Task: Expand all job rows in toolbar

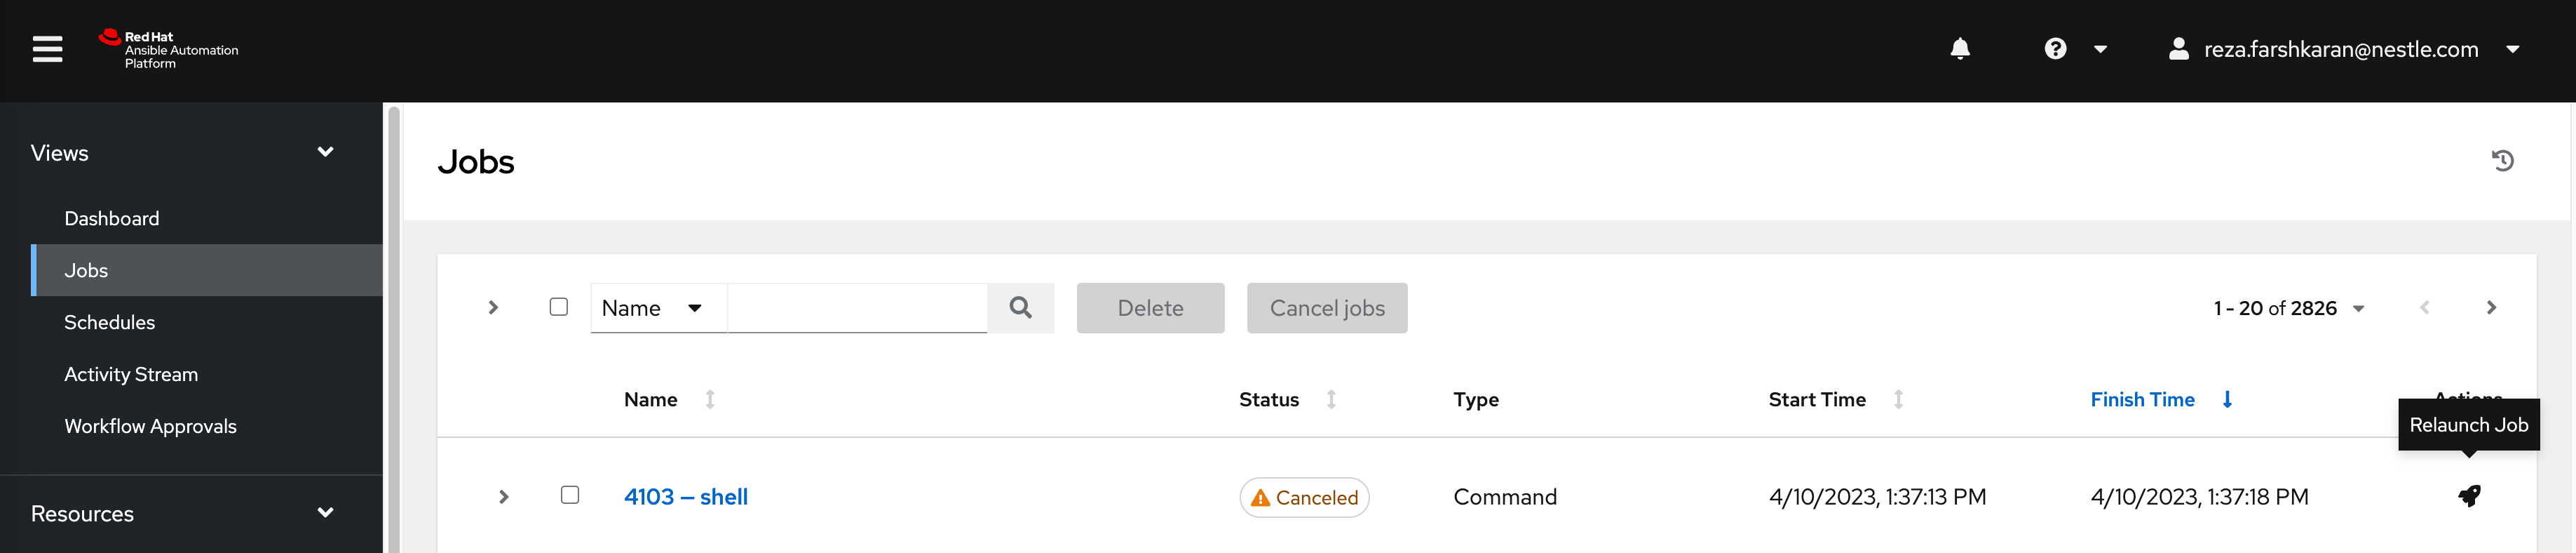Action: [493, 308]
